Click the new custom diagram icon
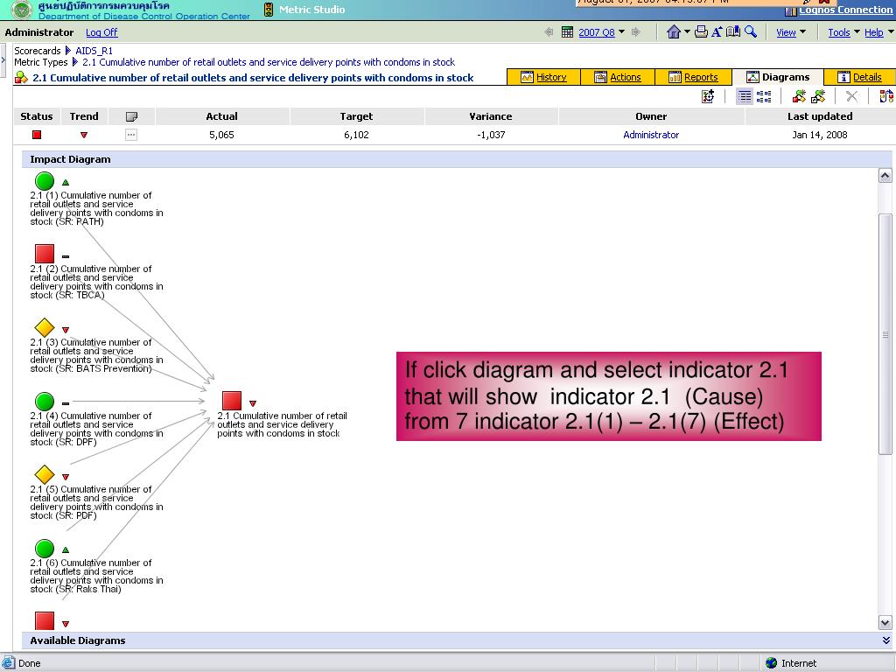This screenshot has width=896, height=672. click(x=818, y=96)
